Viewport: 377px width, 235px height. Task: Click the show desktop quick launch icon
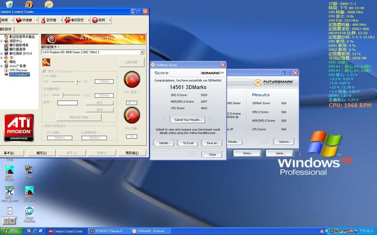pos(41,231)
